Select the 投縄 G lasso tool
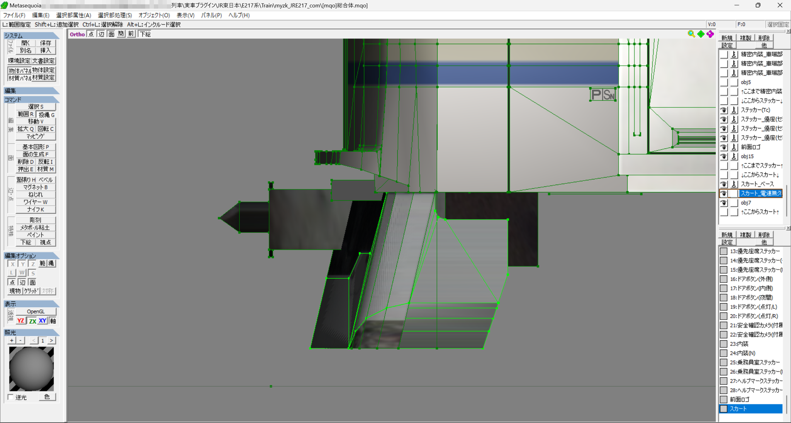 pyautogui.click(x=46, y=114)
